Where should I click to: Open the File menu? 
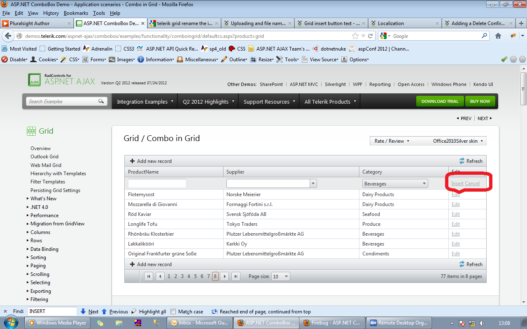7,13
